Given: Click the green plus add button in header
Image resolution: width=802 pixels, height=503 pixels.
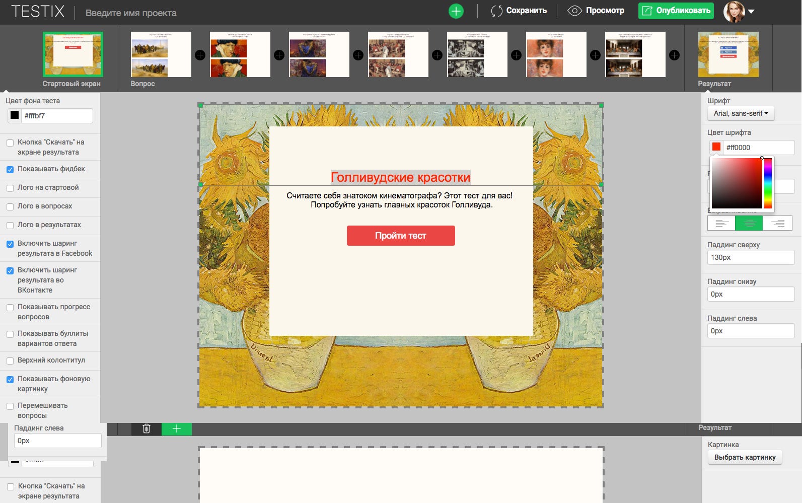Looking at the screenshot, I should pyautogui.click(x=456, y=11).
